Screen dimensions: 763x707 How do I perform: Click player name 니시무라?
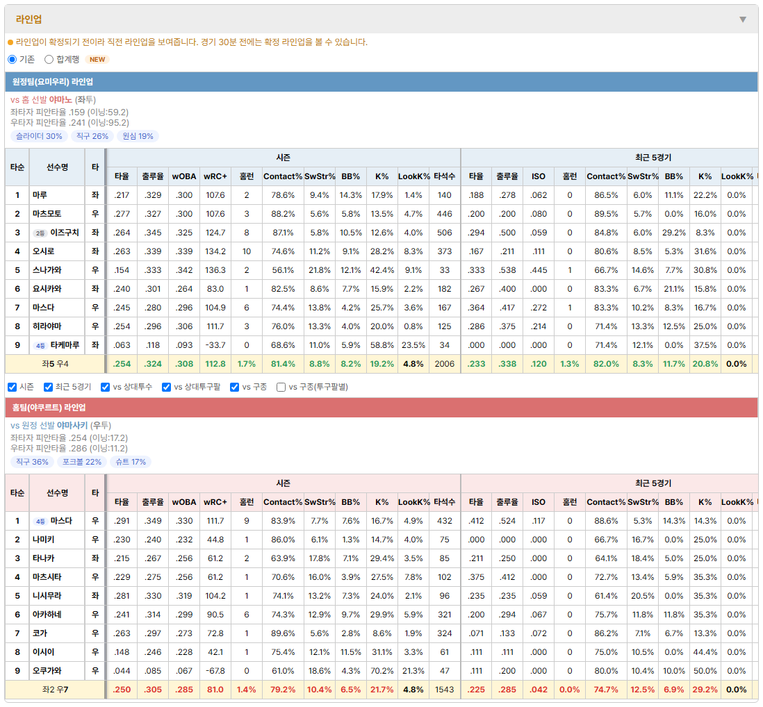point(47,596)
